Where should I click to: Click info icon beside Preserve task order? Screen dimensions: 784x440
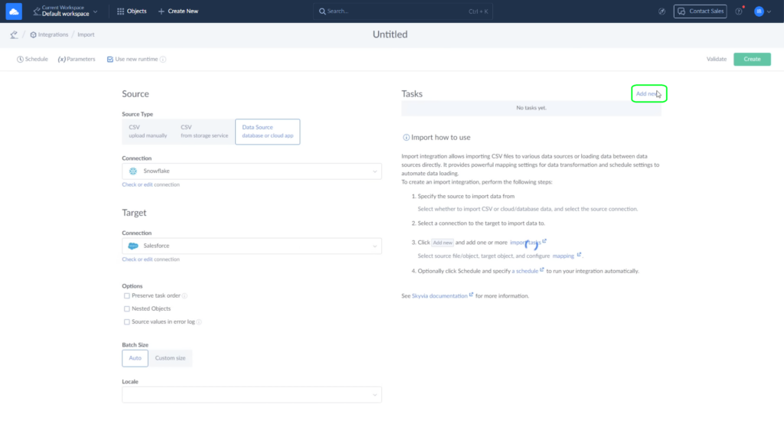coord(185,296)
